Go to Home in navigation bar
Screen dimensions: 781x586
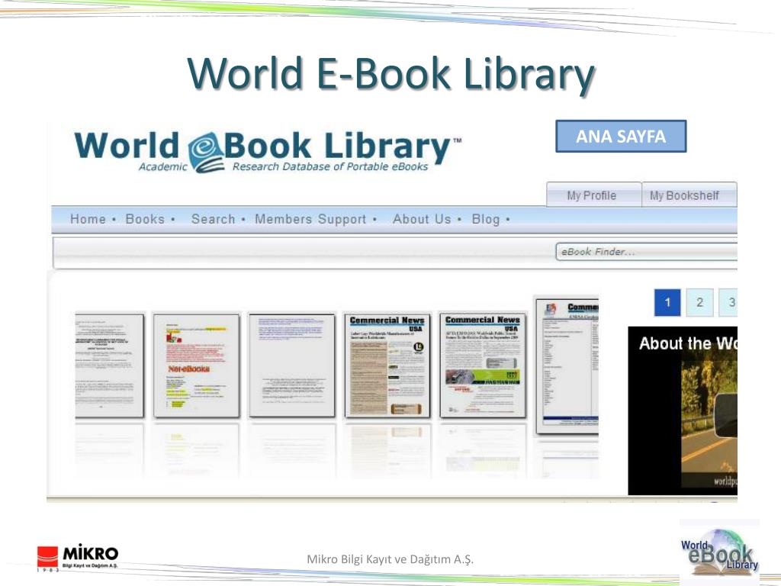coord(88,219)
